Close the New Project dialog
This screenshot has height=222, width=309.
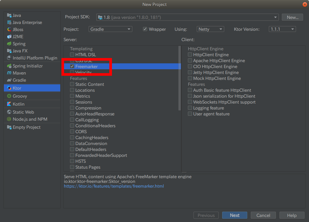305,4
